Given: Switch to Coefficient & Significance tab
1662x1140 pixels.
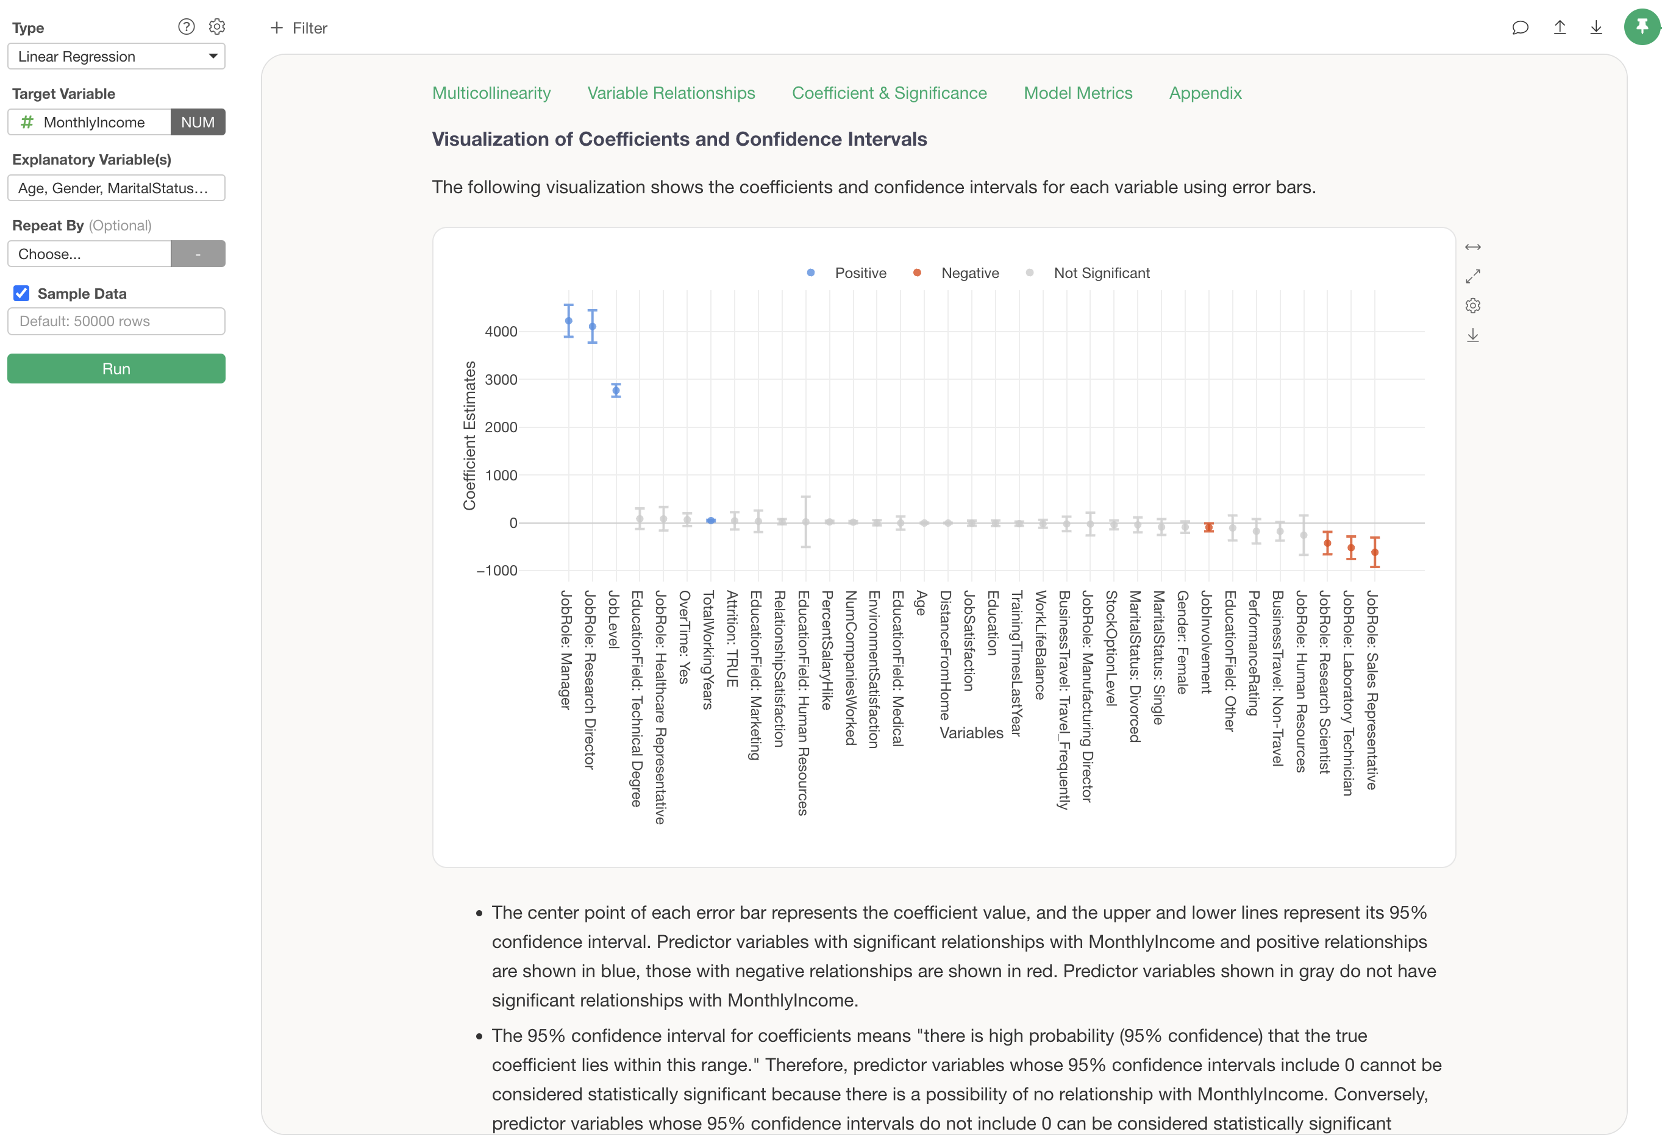Looking at the screenshot, I should (x=889, y=93).
